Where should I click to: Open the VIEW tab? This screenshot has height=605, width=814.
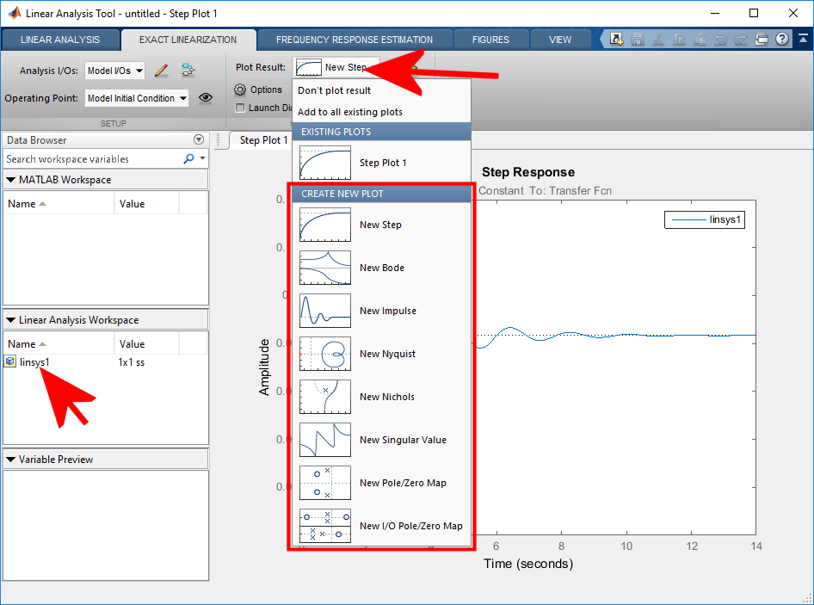(x=560, y=40)
